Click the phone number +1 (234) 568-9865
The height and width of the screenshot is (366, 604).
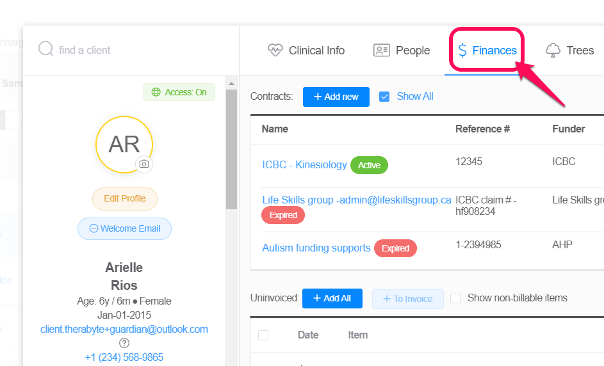coord(124,357)
